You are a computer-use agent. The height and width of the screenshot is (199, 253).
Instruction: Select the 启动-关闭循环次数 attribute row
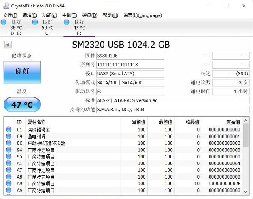123,143
